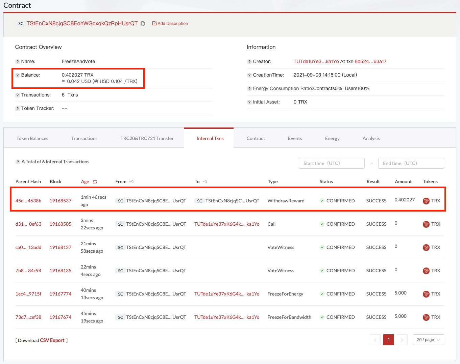Click the help icon beside Energy Consumption Ratio
The width and height of the screenshot is (460, 364).
[249, 88]
